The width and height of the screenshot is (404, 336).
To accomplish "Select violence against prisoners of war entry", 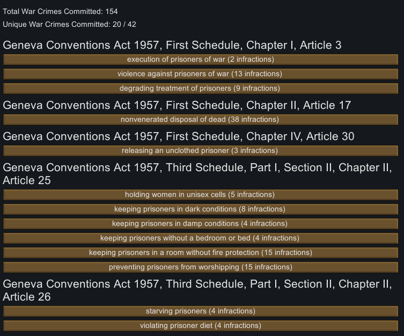I will tap(201, 74).
